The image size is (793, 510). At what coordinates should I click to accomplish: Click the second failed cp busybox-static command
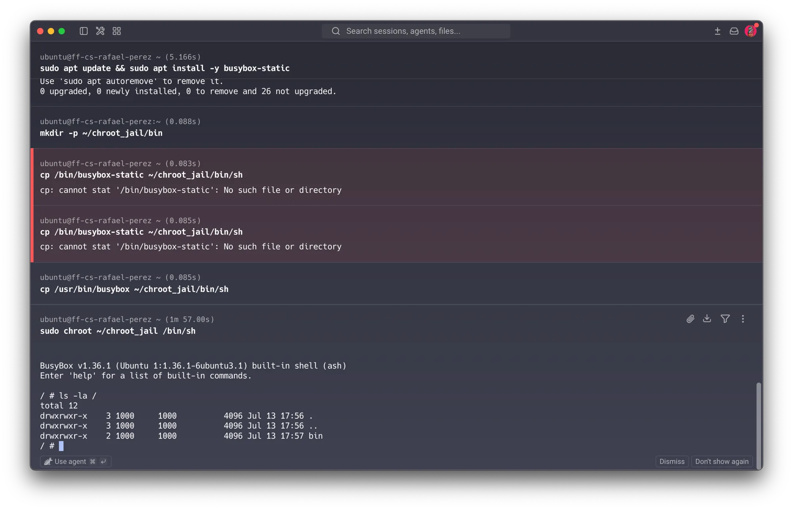point(141,232)
